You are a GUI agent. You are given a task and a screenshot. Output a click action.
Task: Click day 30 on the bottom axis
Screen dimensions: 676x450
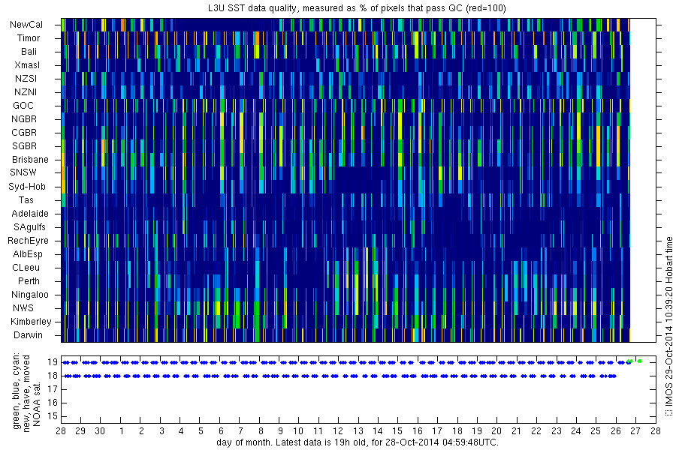[100, 431]
